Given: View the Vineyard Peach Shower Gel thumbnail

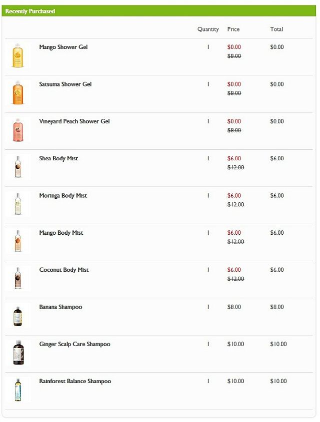Looking at the screenshot, I should click(x=18, y=129).
